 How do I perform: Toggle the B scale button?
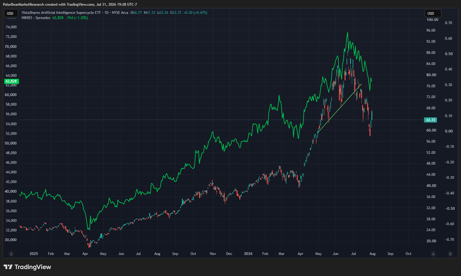pyautogui.click(x=450, y=254)
